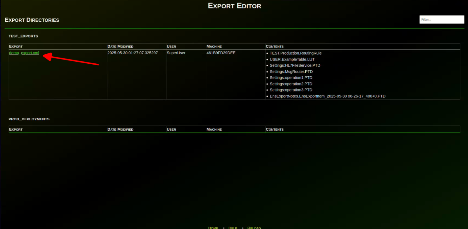Click the SuperUser cell in user column
This screenshot has height=229, width=468.
tap(176, 53)
